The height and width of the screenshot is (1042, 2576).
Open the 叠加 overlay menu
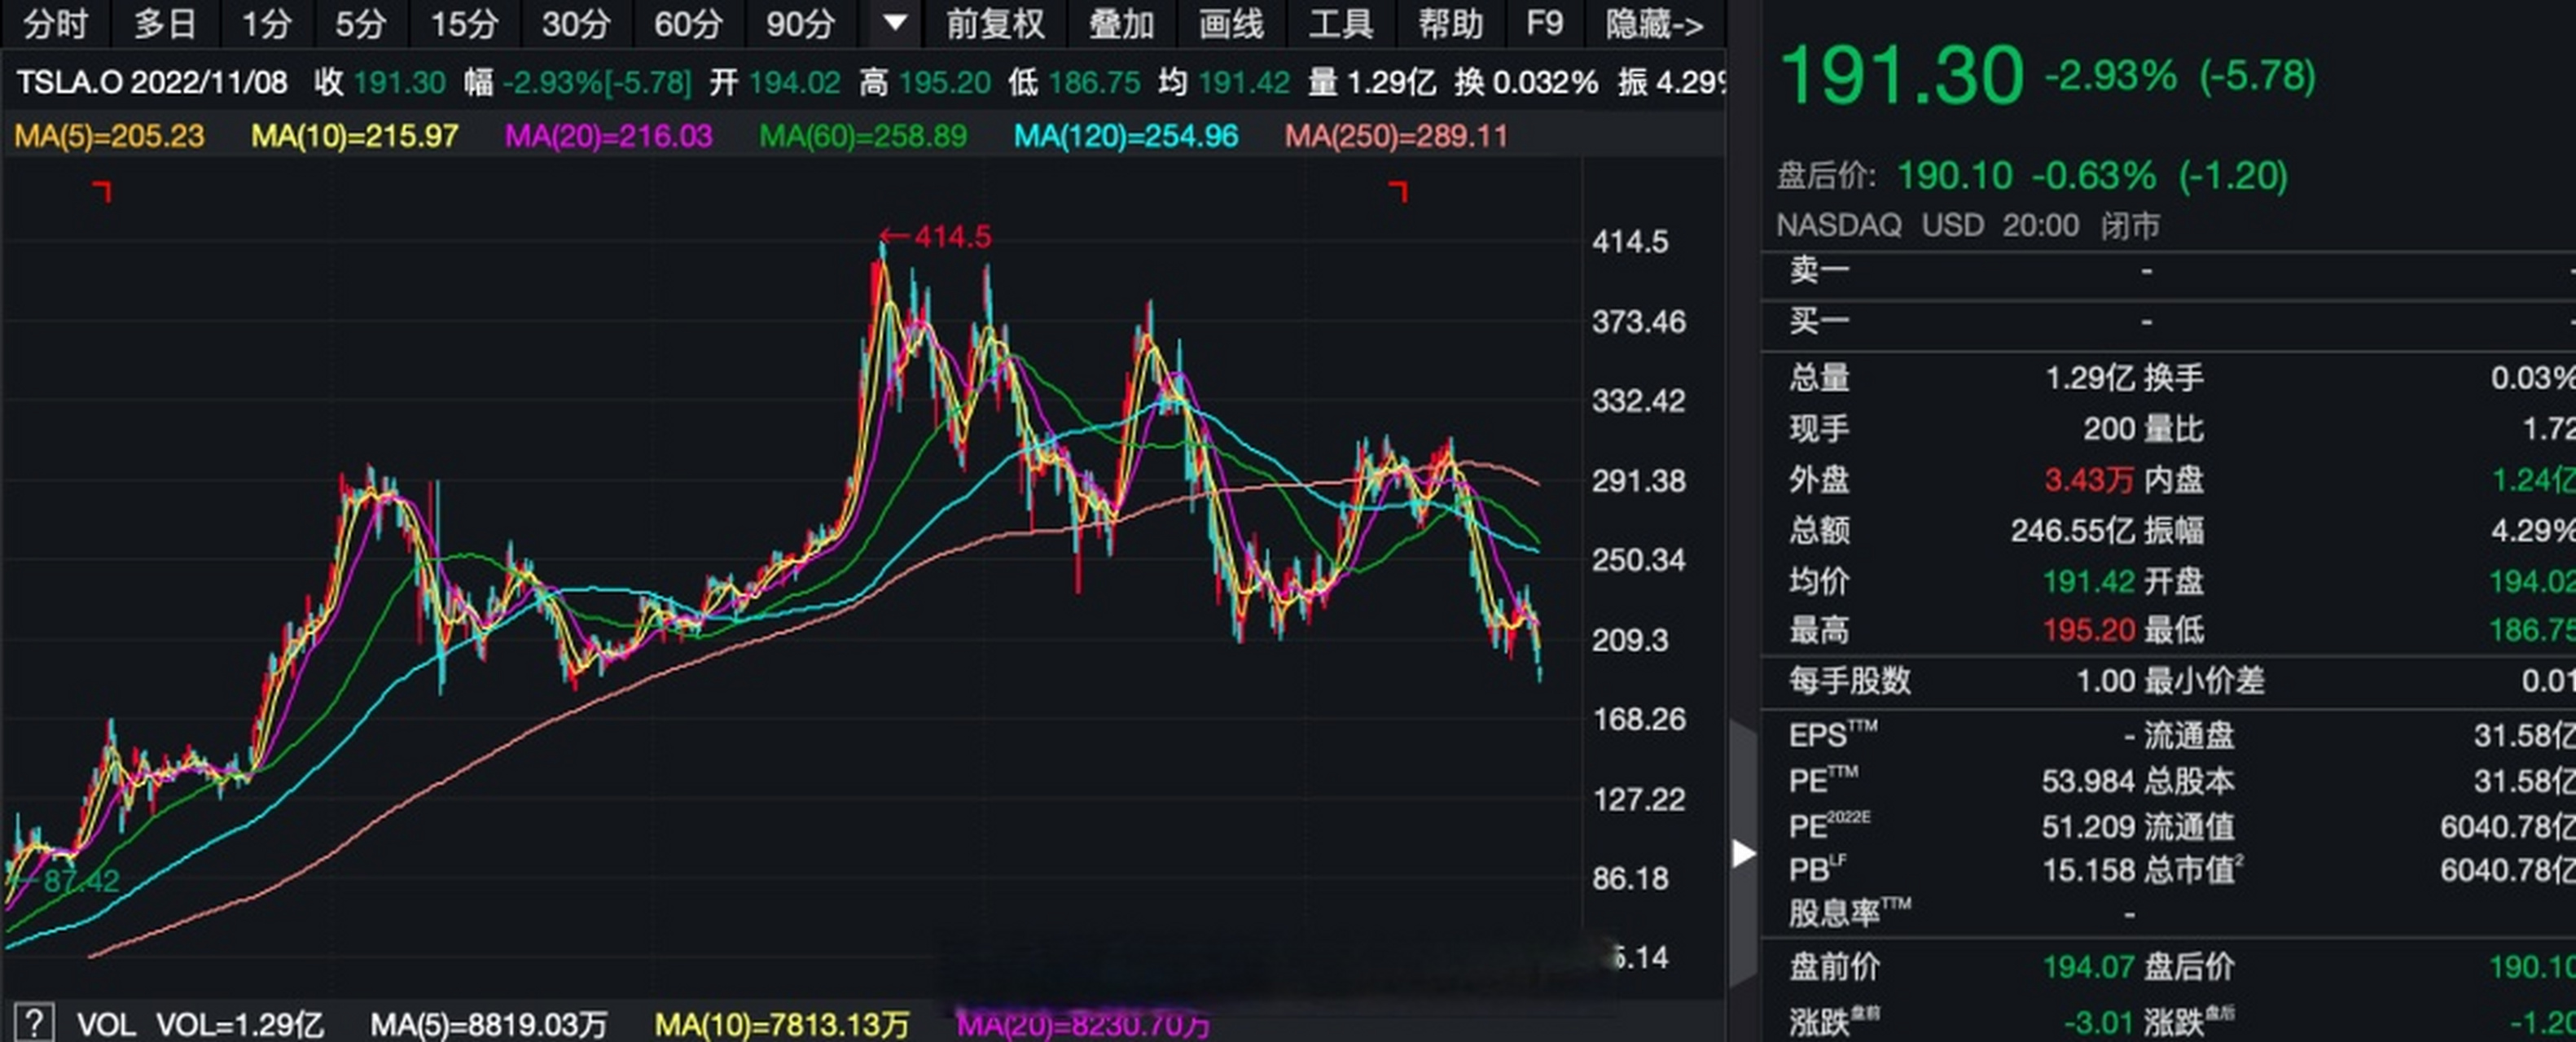click(x=1122, y=23)
